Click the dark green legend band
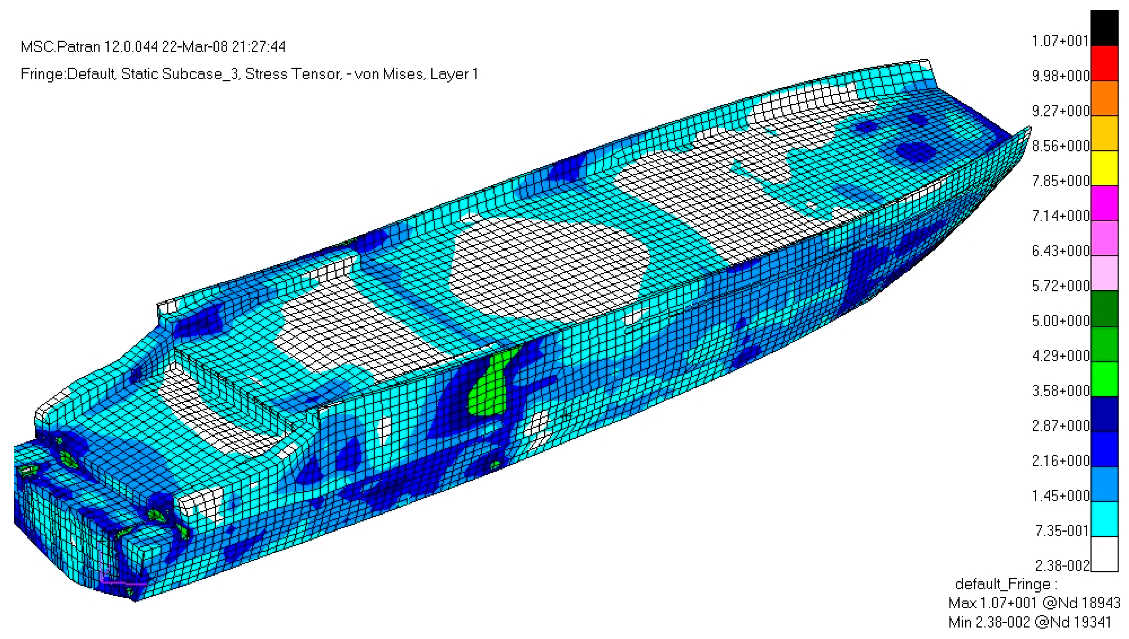Viewport: 1129px width, 639px height. (1104, 308)
